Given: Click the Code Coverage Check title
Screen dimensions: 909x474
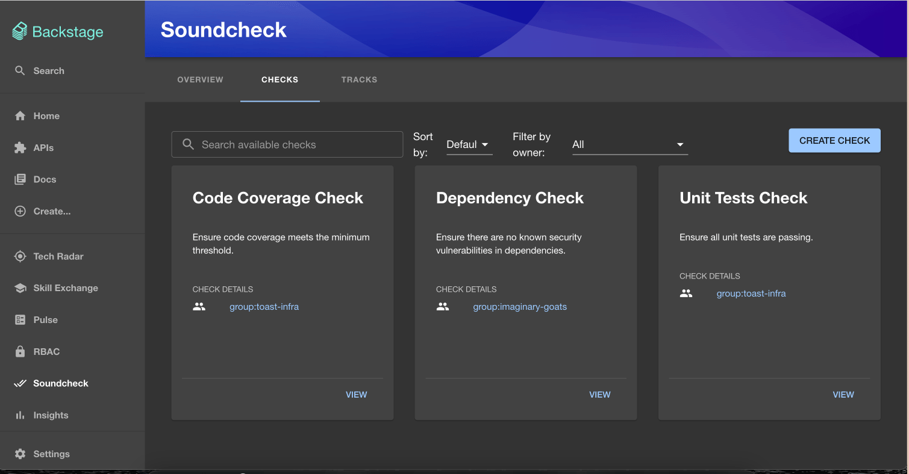Looking at the screenshot, I should 278,198.
